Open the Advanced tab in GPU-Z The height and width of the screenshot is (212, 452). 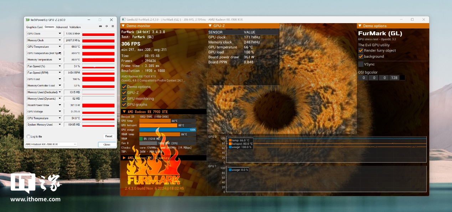(x=61, y=27)
